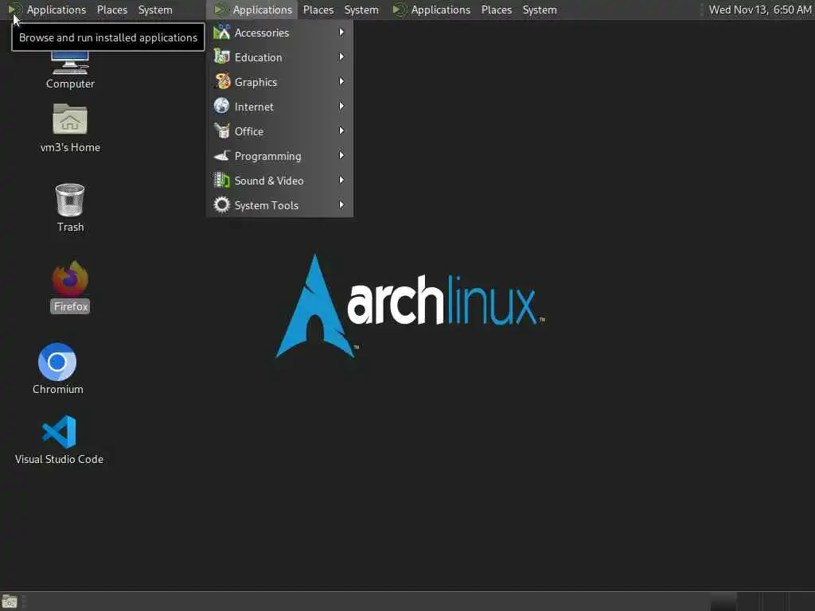
Task: Select highlighted workspace in bottom panel switcher
Action: point(723,601)
